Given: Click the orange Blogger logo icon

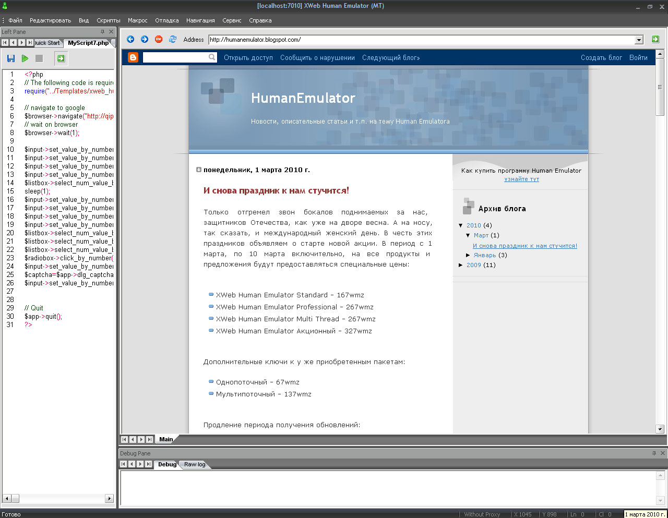Looking at the screenshot, I should (133, 57).
